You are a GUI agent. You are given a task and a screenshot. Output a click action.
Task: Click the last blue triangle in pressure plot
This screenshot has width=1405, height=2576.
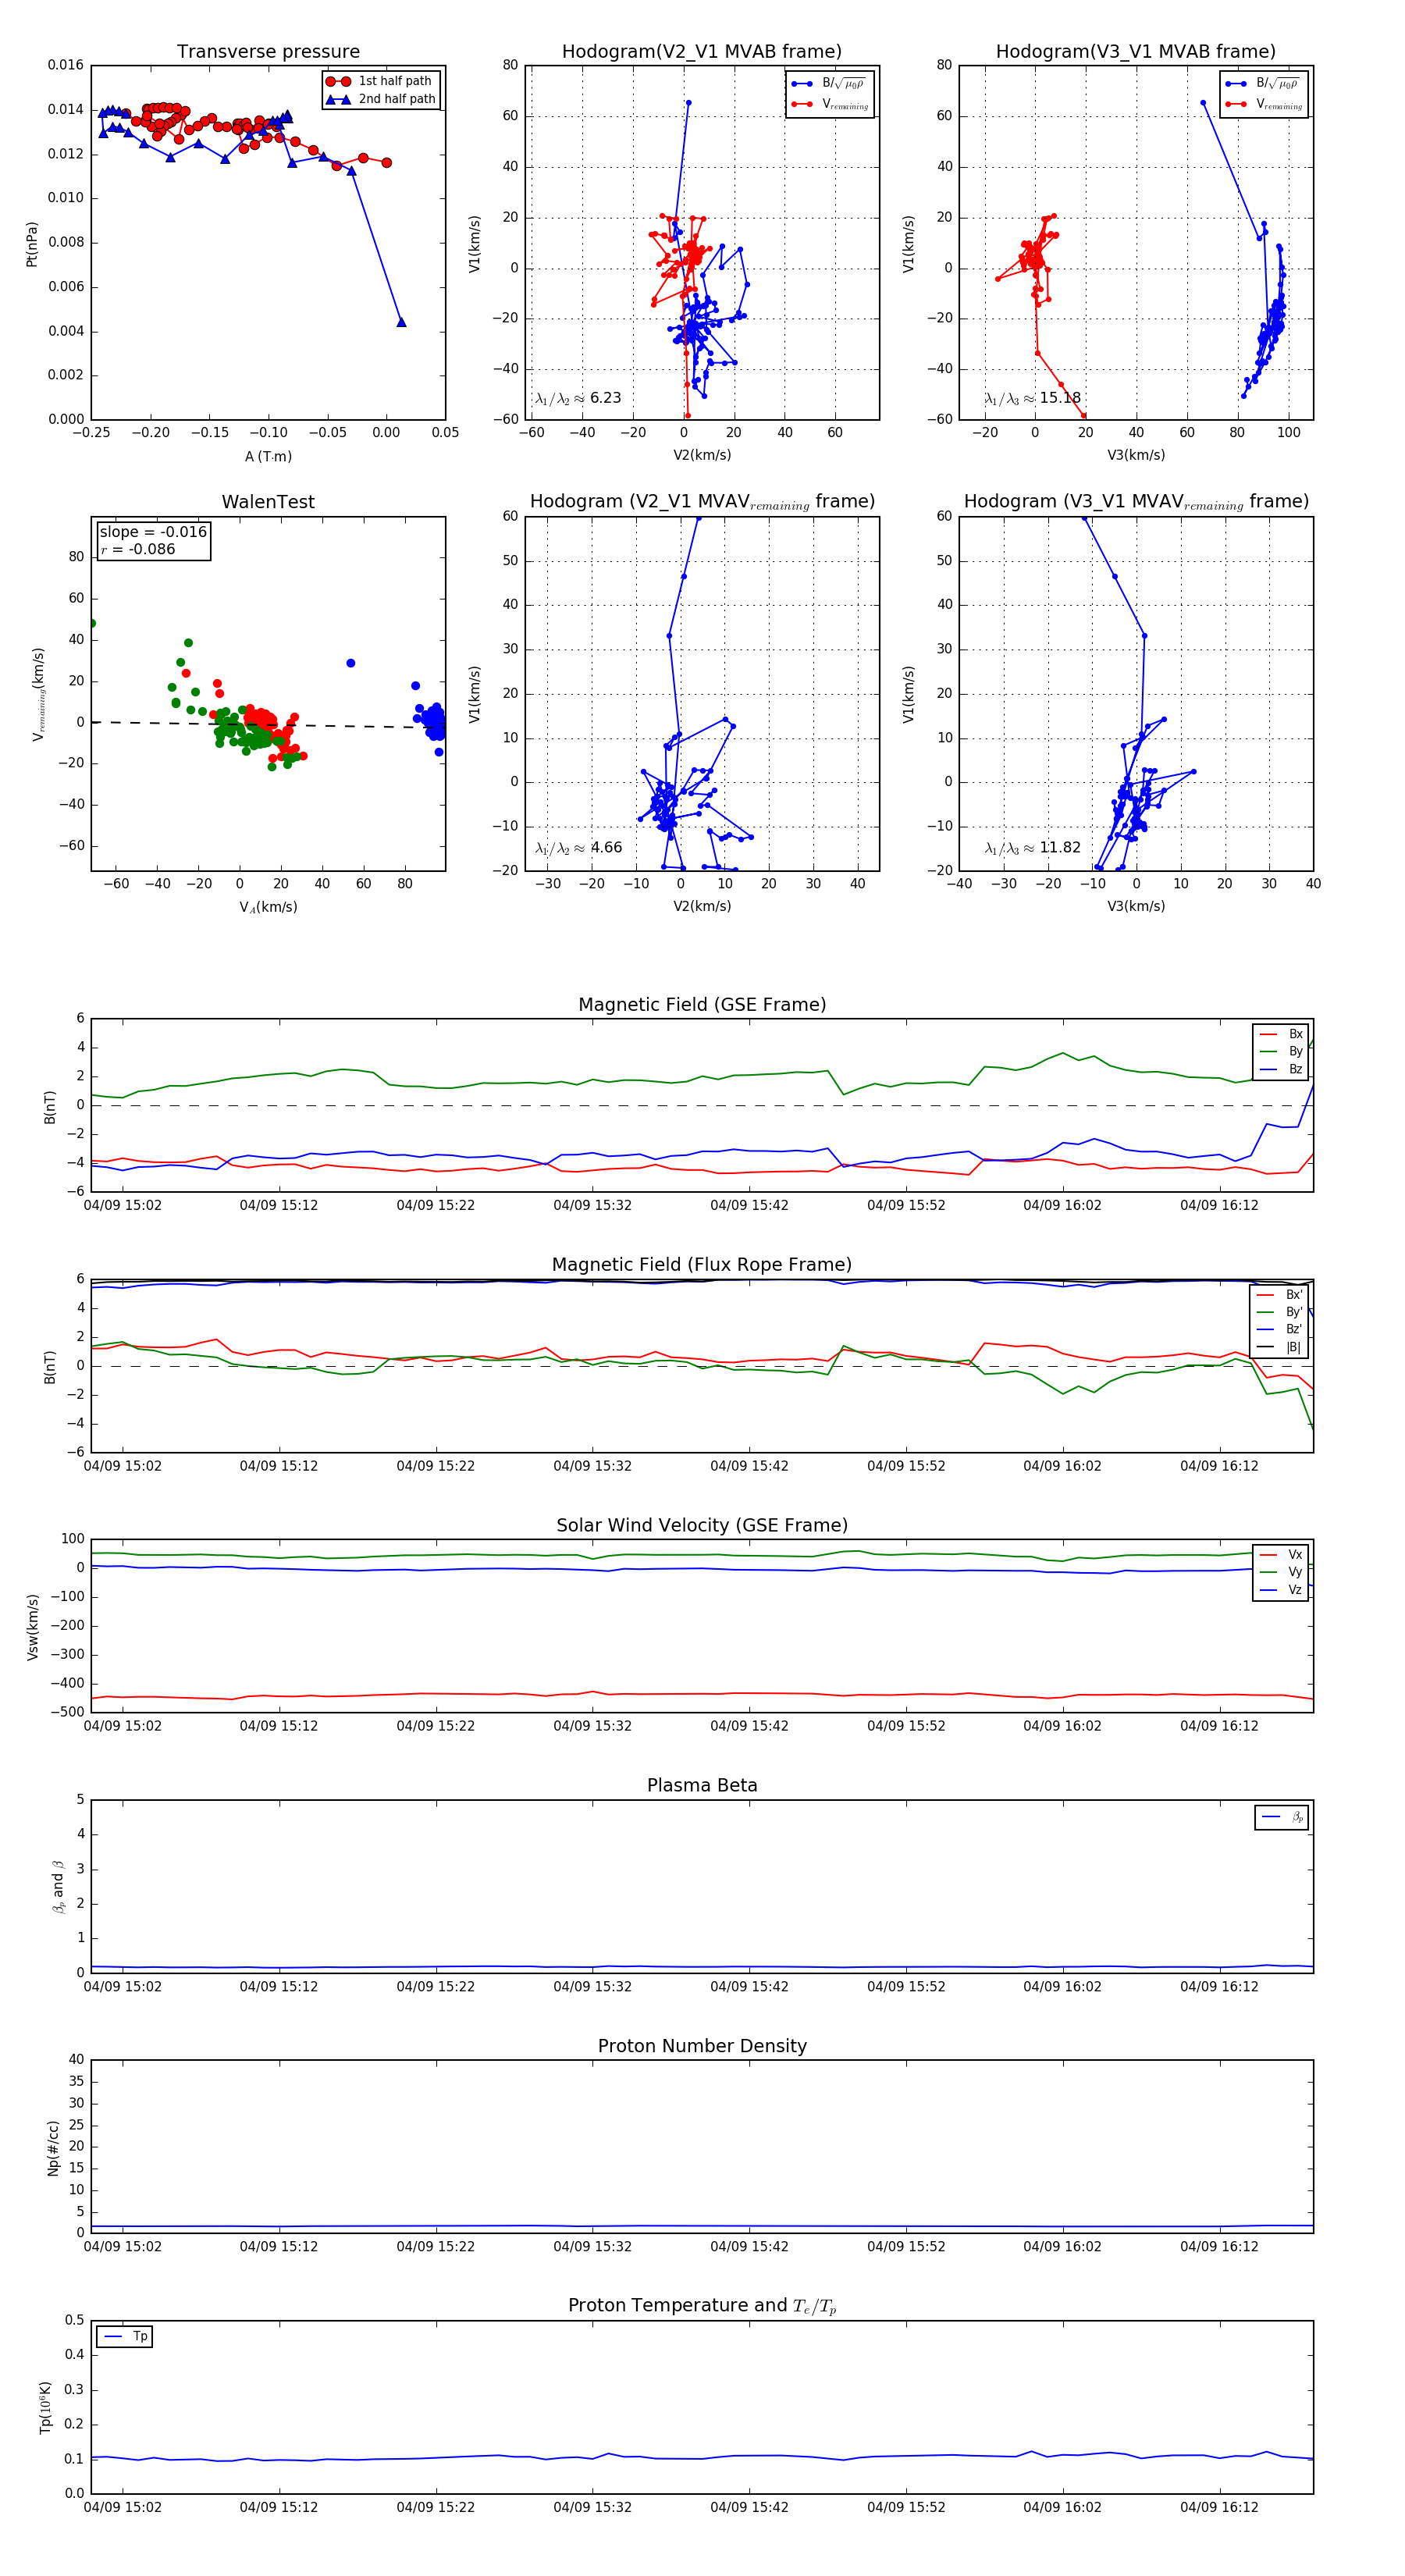click(x=401, y=322)
